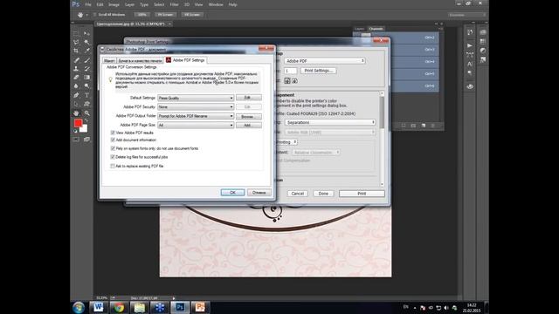This screenshot has width=559, height=314.
Task: Click the white background color swatch
Action: click(x=84, y=128)
